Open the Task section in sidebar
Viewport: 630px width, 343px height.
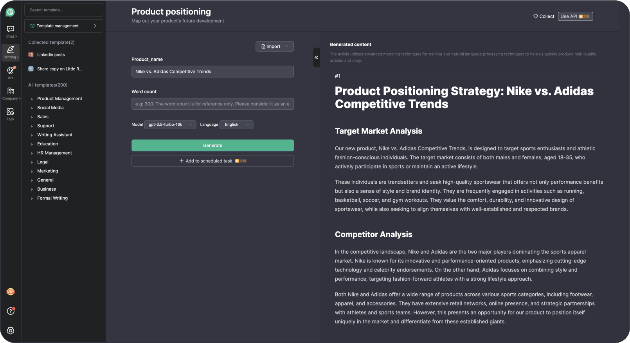click(11, 114)
